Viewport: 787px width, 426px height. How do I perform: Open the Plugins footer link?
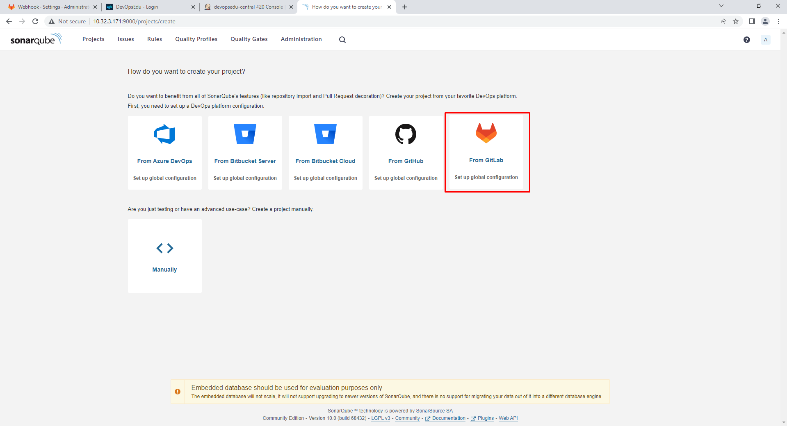coord(482,418)
